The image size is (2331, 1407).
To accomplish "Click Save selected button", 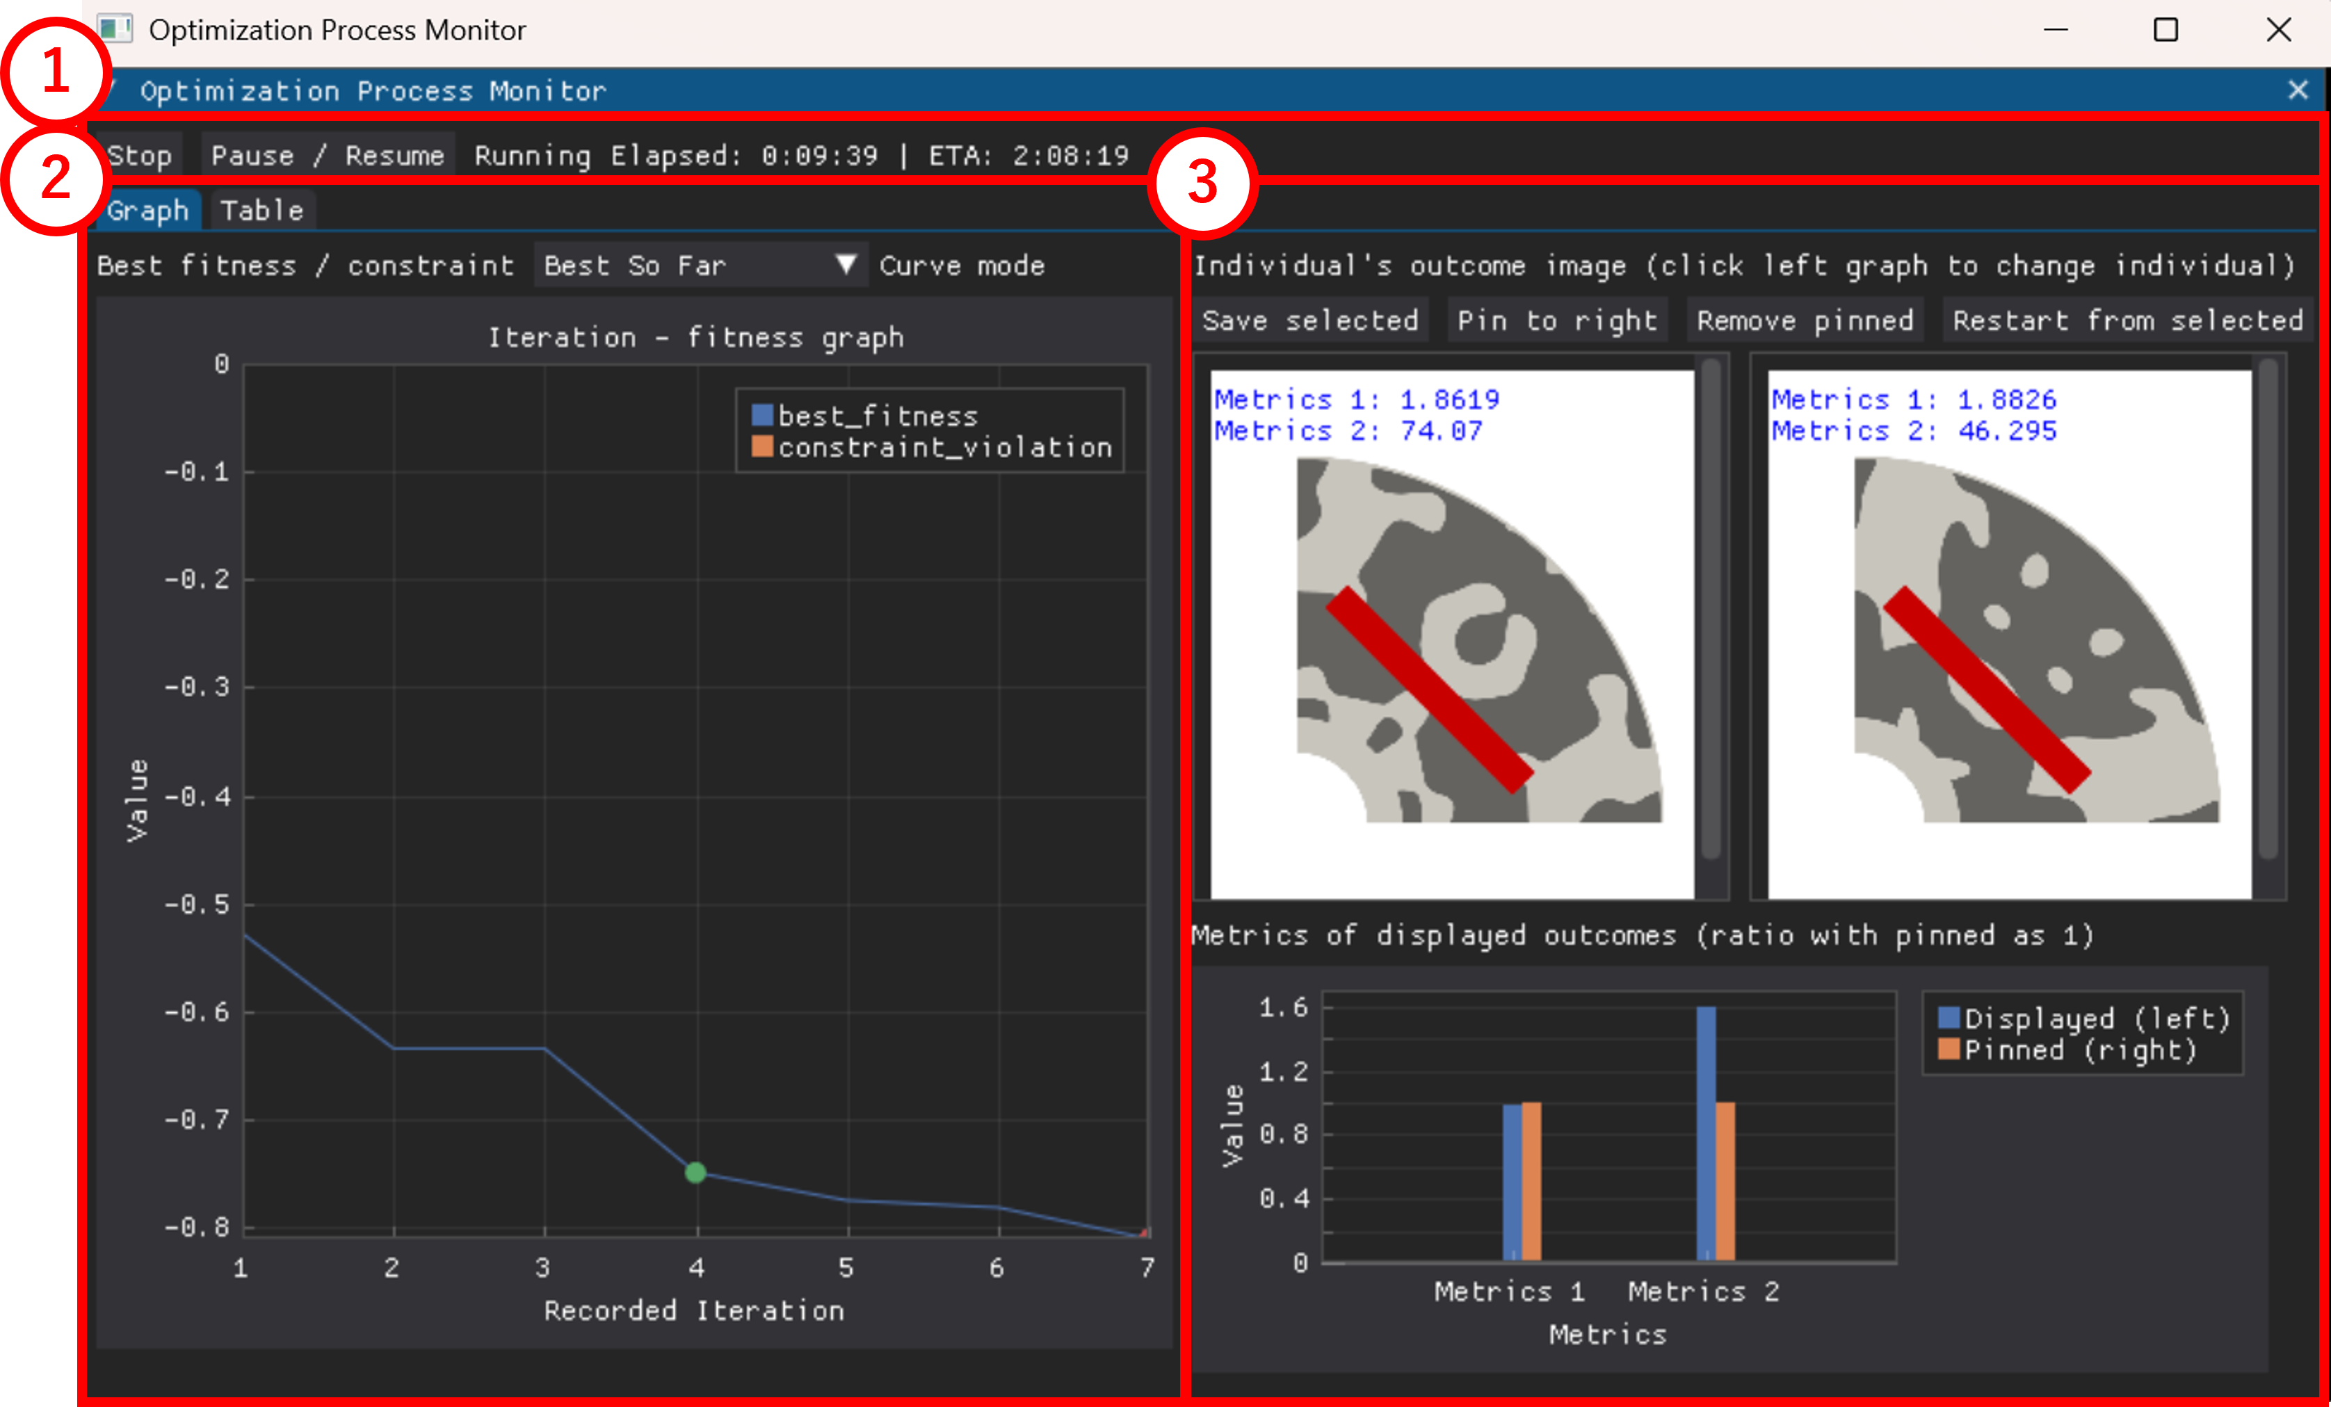I will click(1310, 320).
